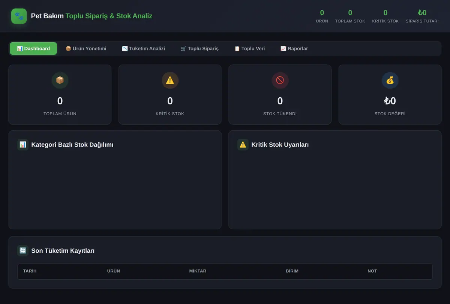Open the Dashboard tab
This screenshot has height=304, width=450.
33,49
